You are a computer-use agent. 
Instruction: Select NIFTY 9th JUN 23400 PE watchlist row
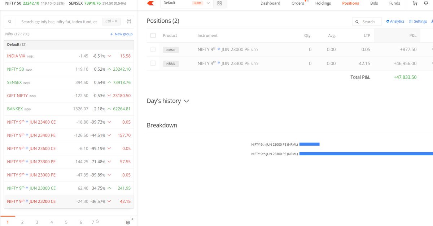69,136
